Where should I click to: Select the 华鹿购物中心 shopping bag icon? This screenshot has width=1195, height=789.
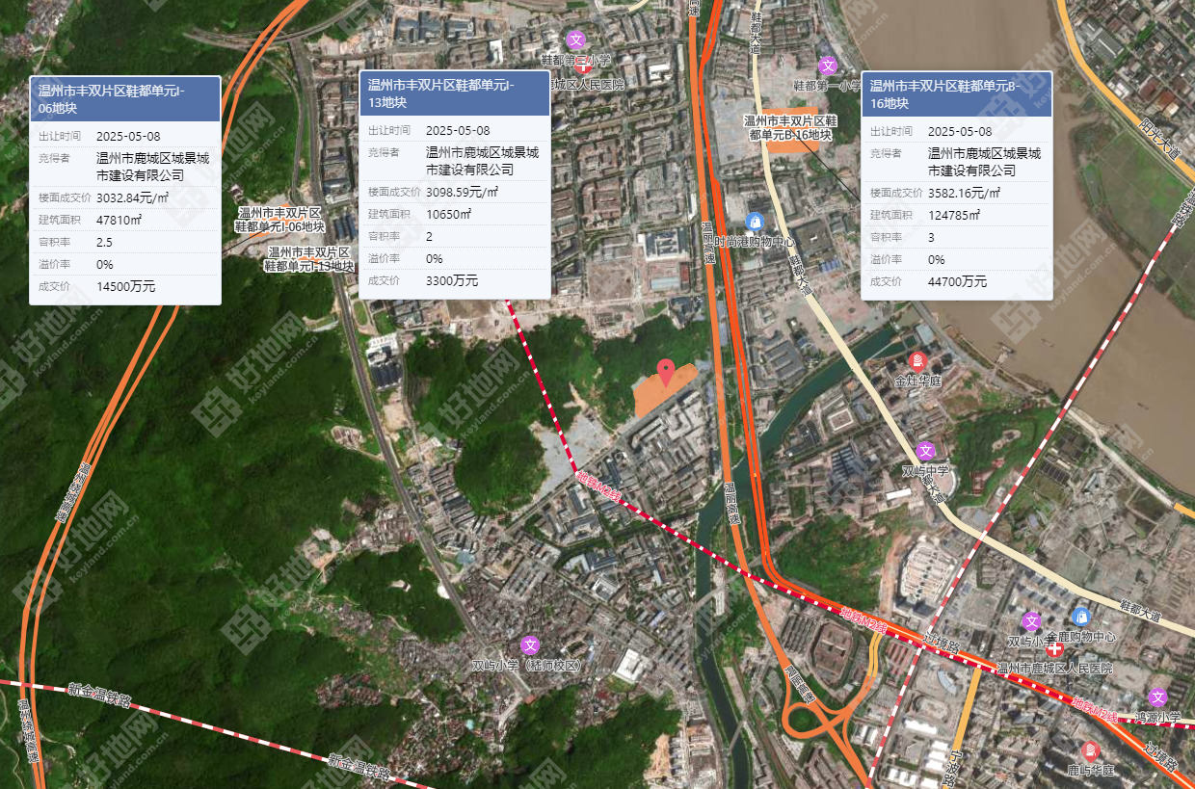(1080, 616)
